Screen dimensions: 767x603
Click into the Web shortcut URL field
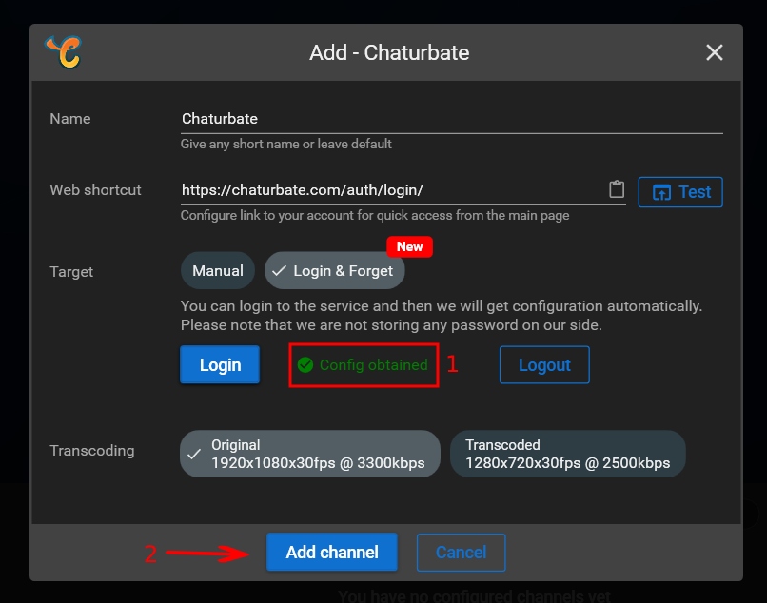coord(390,190)
